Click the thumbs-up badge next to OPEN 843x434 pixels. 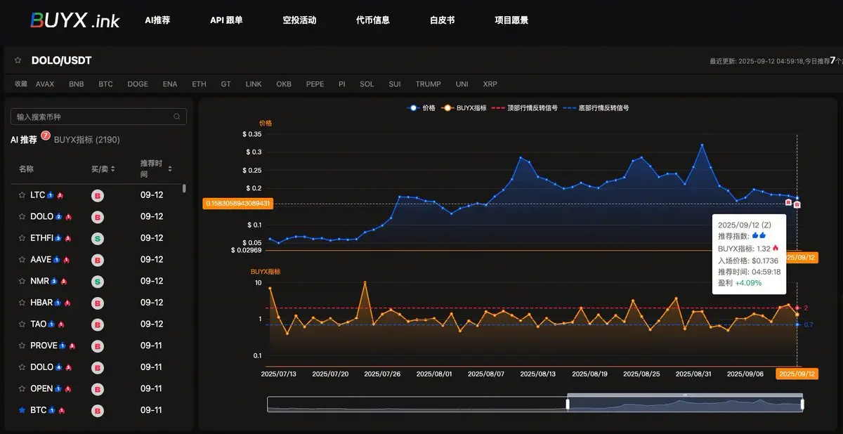click(x=58, y=389)
